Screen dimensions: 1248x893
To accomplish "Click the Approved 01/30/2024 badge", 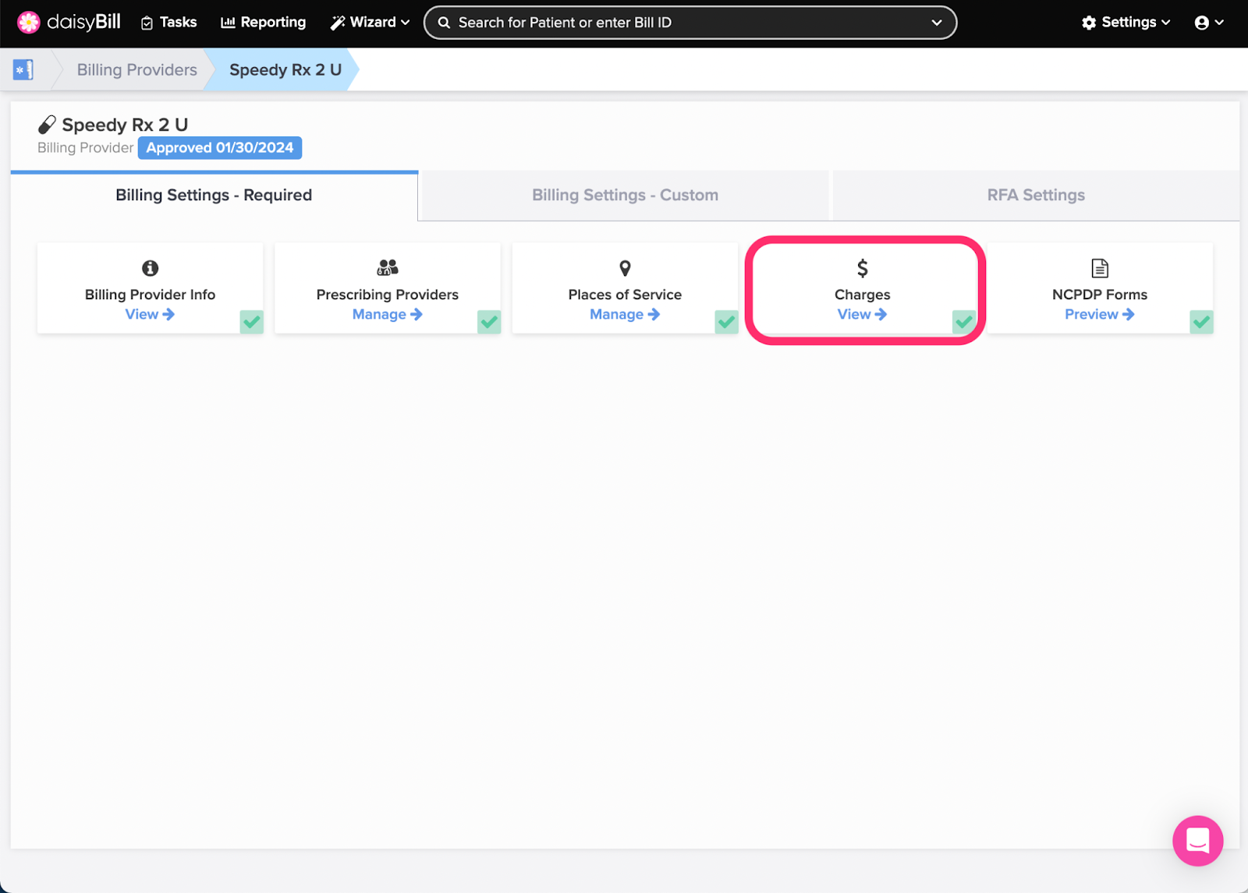I will (219, 147).
